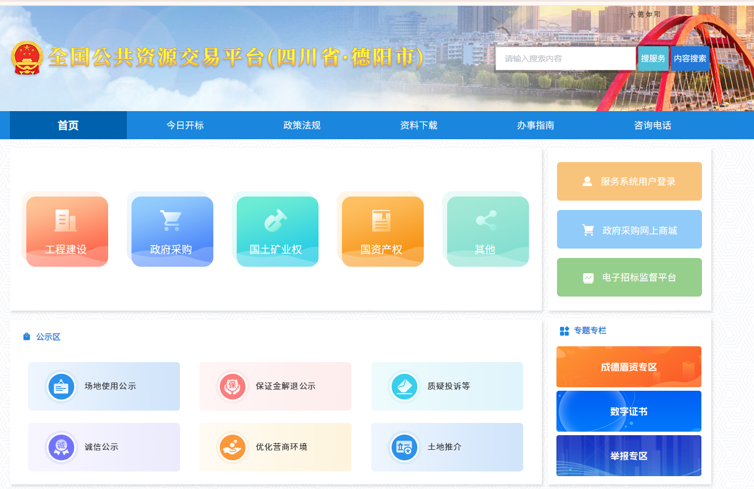The height and width of the screenshot is (489, 754).
Task: Click the national emblem logo
Action: point(26,57)
